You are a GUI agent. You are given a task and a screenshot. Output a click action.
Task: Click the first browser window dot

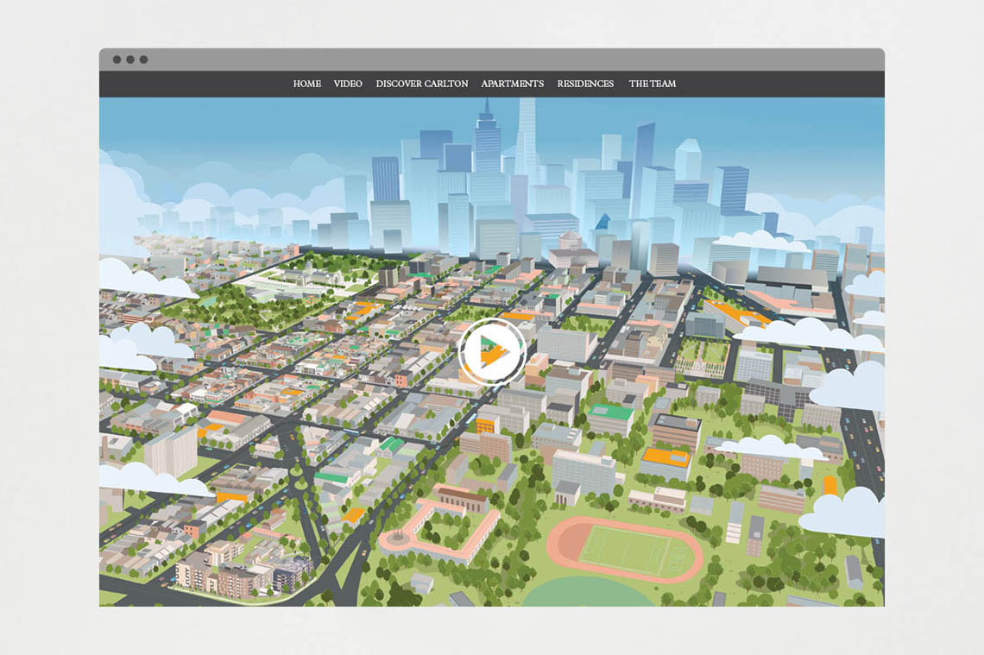click(x=117, y=60)
